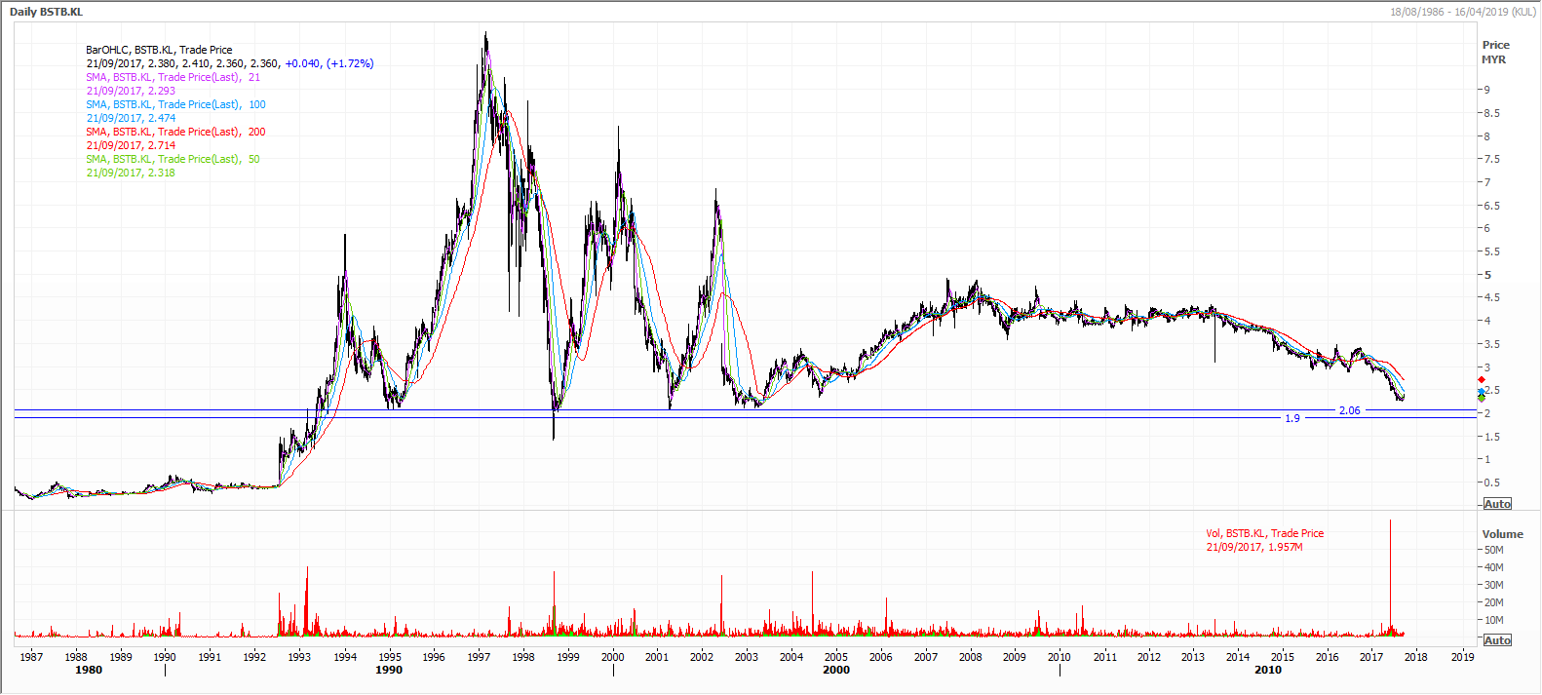Click the red SMA 200 price-axis marker

pos(1482,379)
